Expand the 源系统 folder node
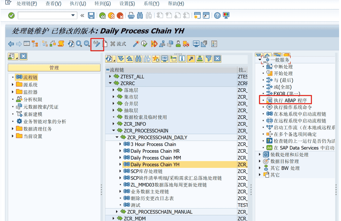The image size is (341, 221). (13, 85)
